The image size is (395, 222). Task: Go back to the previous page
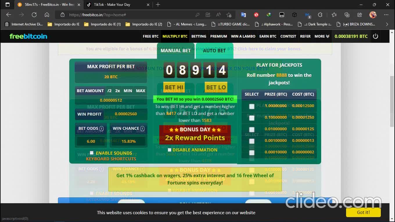[9, 15]
